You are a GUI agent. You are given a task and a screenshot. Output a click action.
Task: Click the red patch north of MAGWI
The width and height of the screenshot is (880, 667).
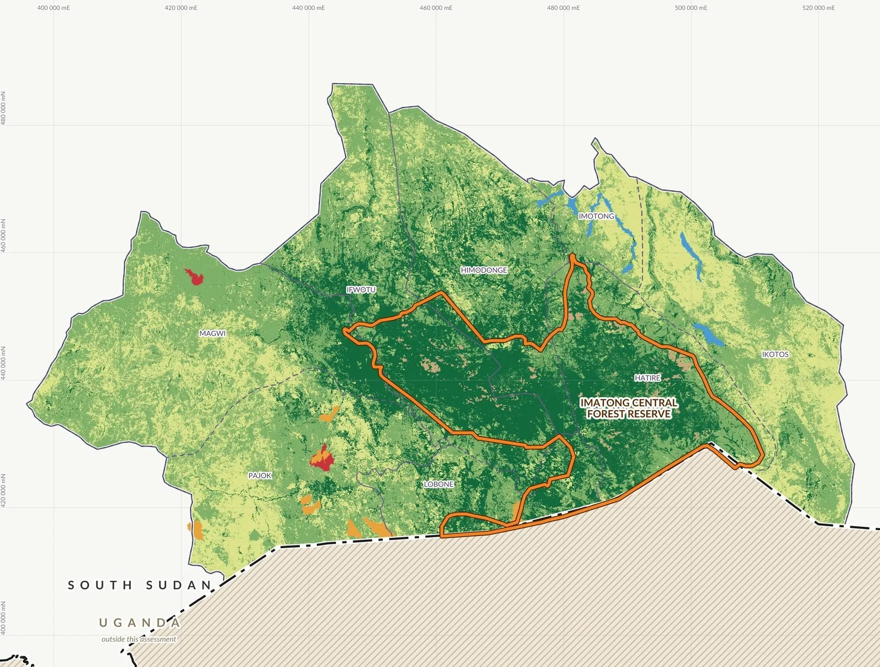(195, 277)
